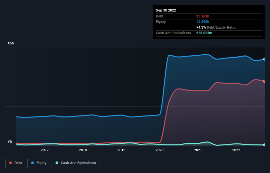The width and height of the screenshot is (270, 173).
Task: Click the Sep 30 2022 tooltip date
Action: coord(166,10)
